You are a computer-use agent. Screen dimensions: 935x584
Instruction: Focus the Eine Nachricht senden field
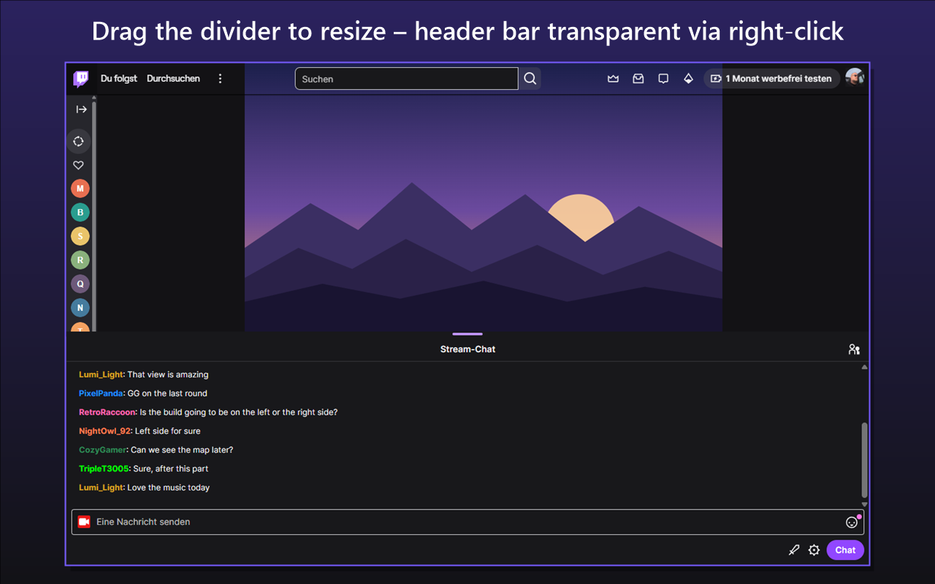pos(467,522)
